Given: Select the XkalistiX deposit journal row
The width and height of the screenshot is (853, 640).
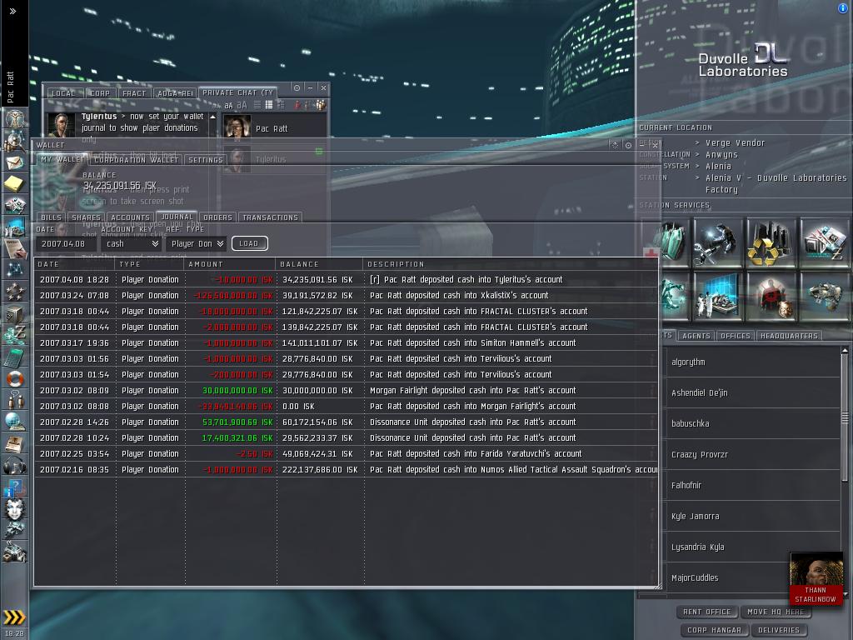Looking at the screenshot, I should 346,295.
